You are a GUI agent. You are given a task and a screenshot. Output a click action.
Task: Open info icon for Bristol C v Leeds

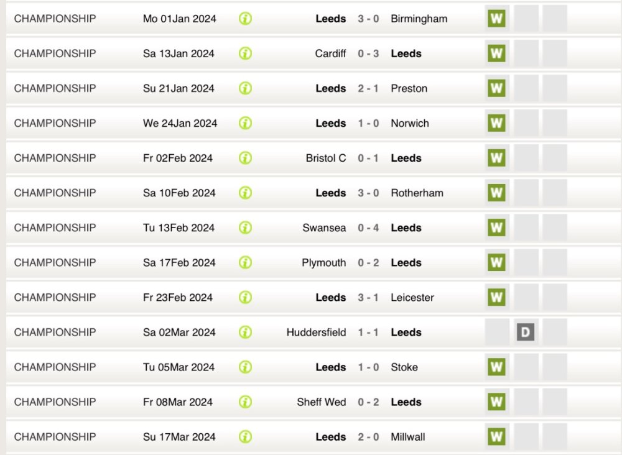click(245, 158)
